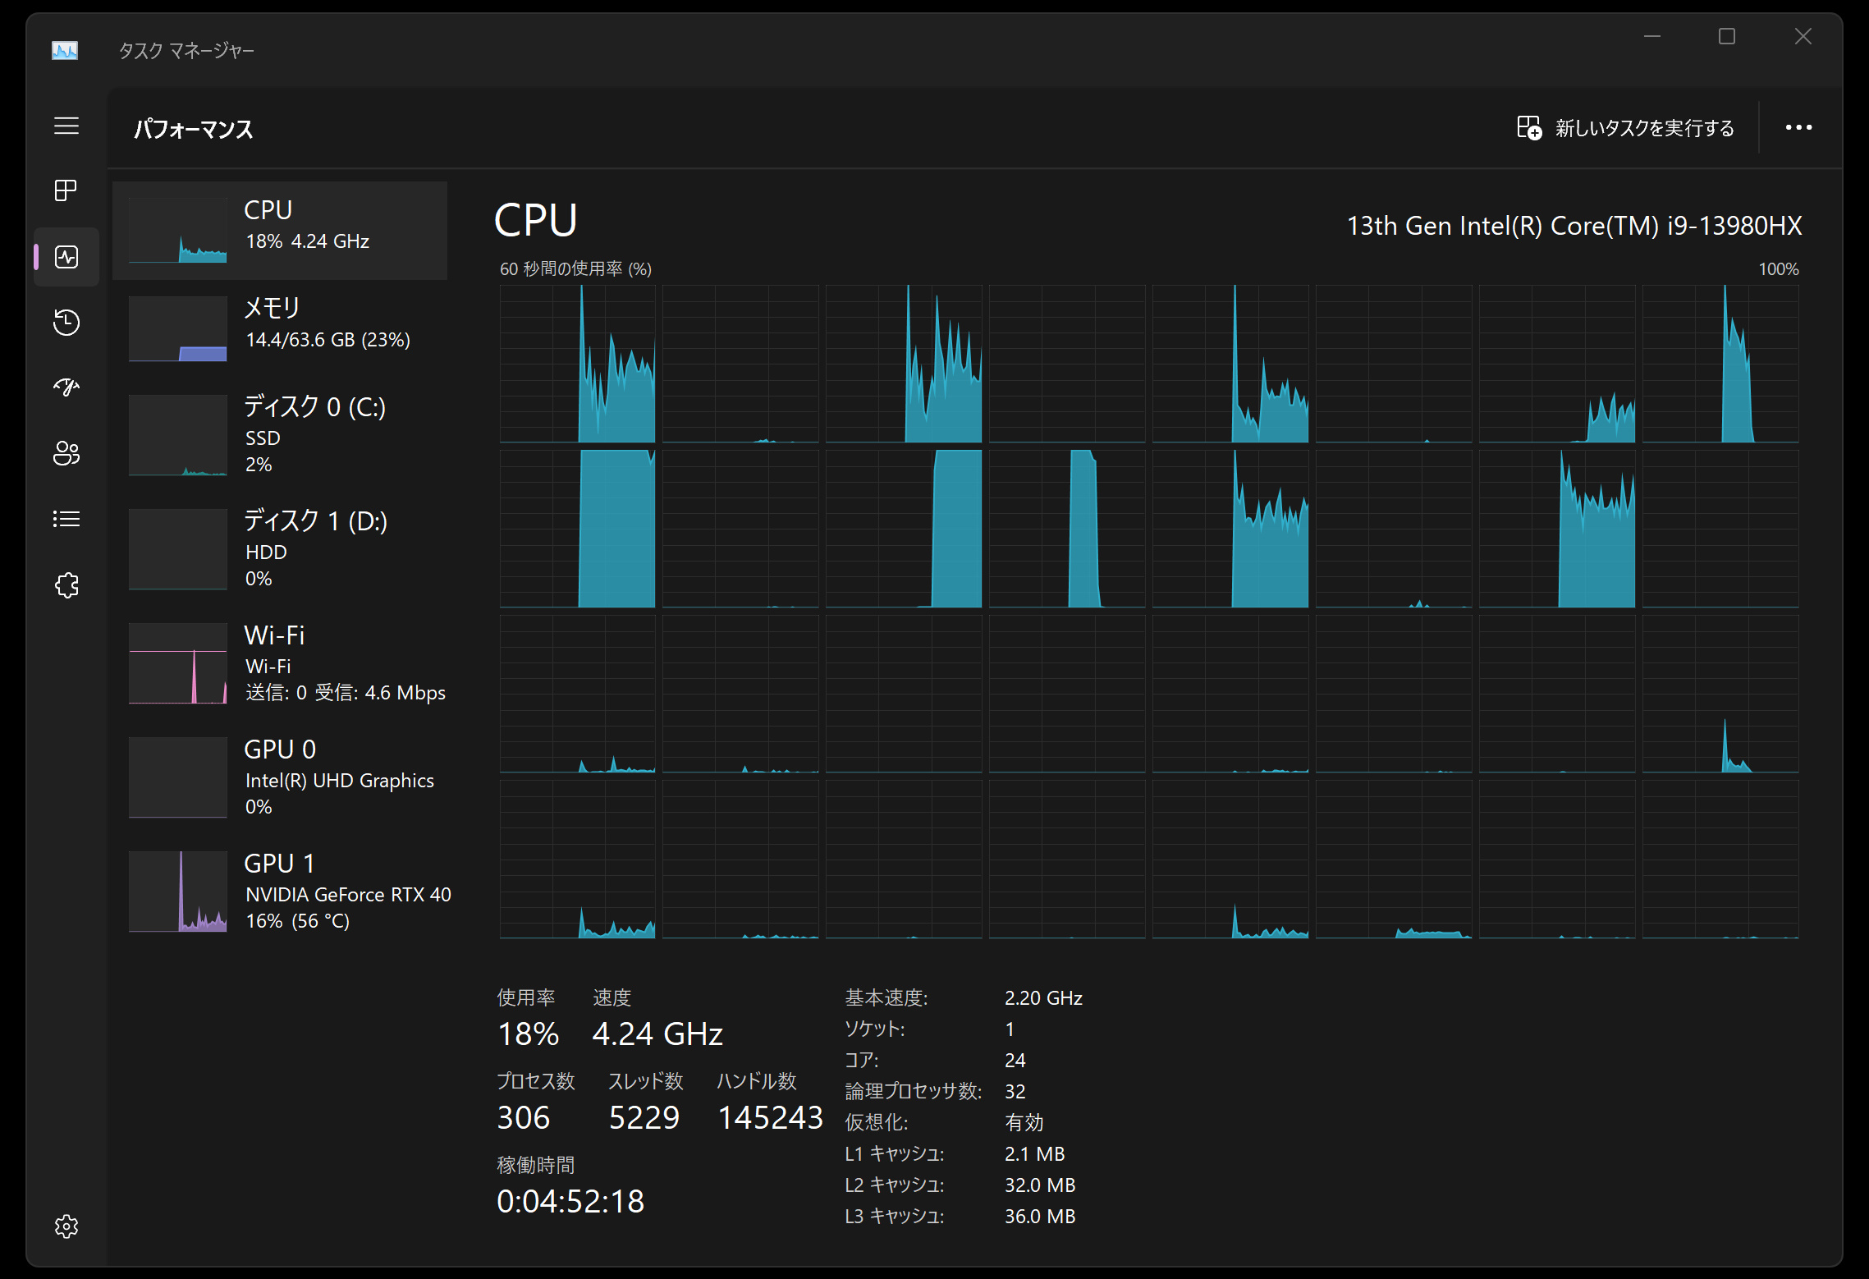Select the Wi-Fi performance item
Image resolution: width=1869 pixels, height=1279 pixels.
280,662
